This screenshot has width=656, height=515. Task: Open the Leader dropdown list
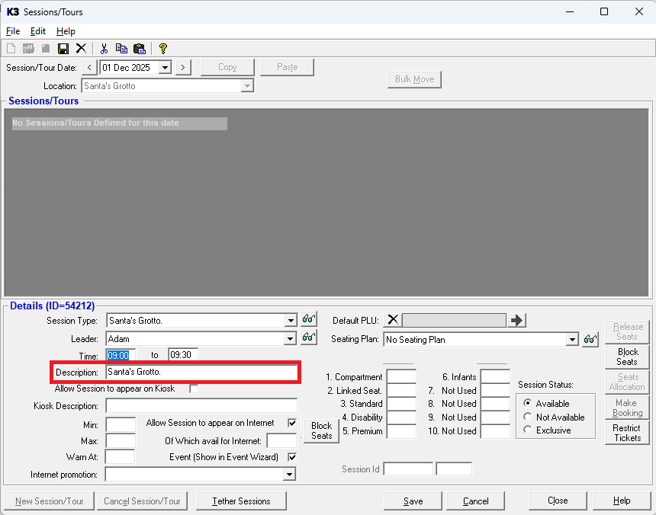(x=290, y=338)
